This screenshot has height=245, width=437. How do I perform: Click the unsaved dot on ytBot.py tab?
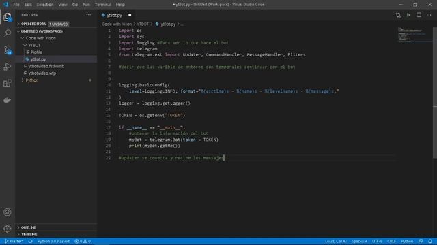pos(130,15)
